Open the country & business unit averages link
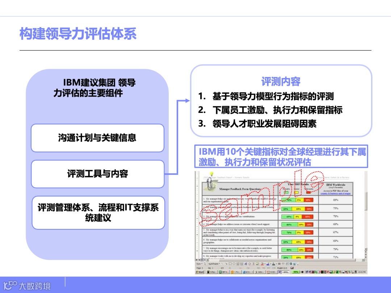This screenshot has height=293, width=391. 335,193
